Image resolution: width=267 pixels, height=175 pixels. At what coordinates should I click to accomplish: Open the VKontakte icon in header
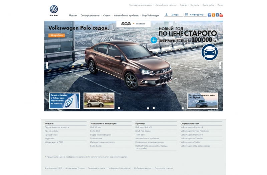pyautogui.click(x=217, y=15)
